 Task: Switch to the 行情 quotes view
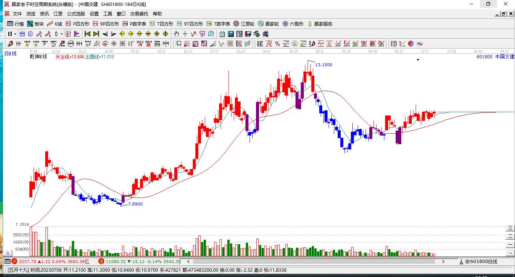tap(15, 24)
